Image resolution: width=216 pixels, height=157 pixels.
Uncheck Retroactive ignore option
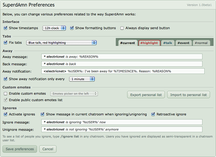point(153,114)
